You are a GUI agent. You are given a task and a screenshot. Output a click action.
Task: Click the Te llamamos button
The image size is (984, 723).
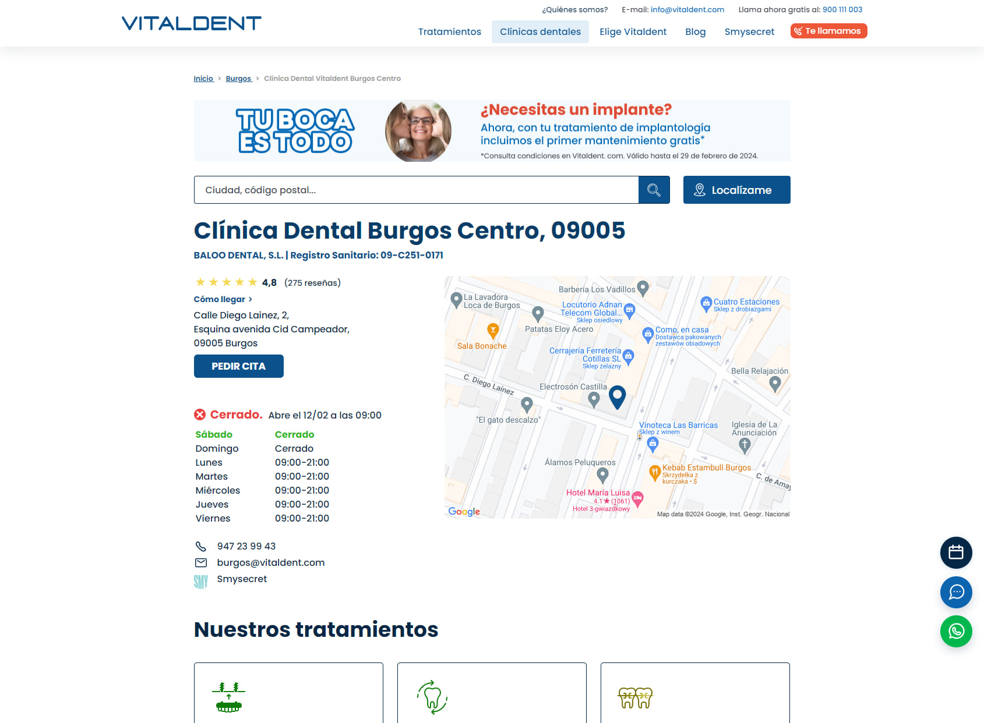tap(828, 31)
